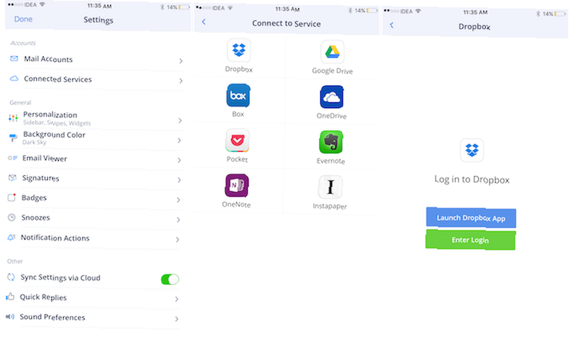
Task: Tap the Google Drive service icon
Action: (332, 52)
